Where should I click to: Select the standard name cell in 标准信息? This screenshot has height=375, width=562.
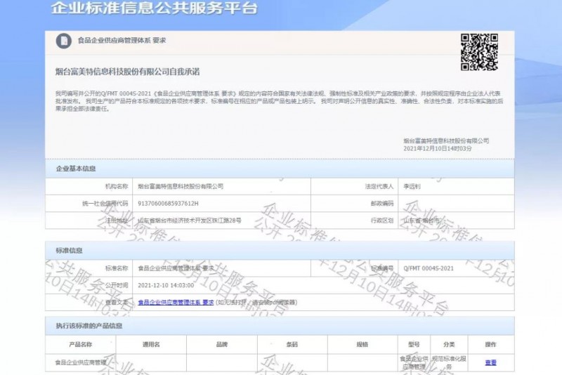point(221,268)
